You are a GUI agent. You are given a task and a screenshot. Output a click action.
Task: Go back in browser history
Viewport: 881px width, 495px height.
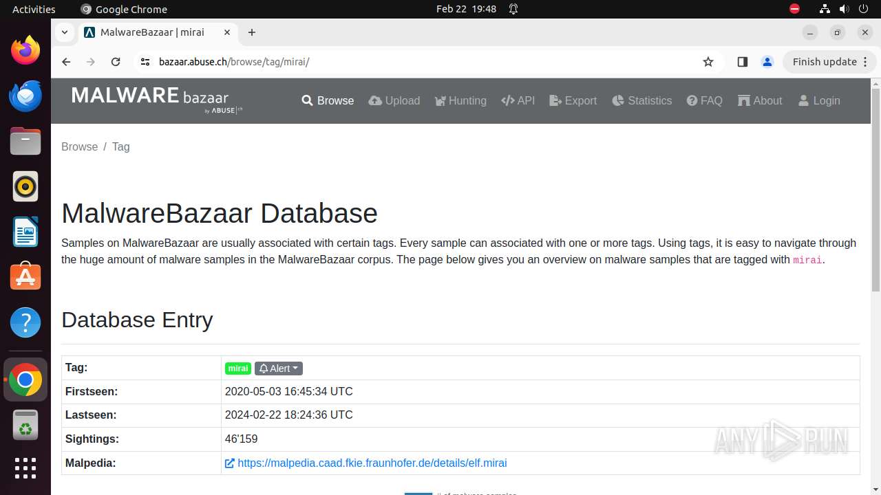click(x=66, y=62)
